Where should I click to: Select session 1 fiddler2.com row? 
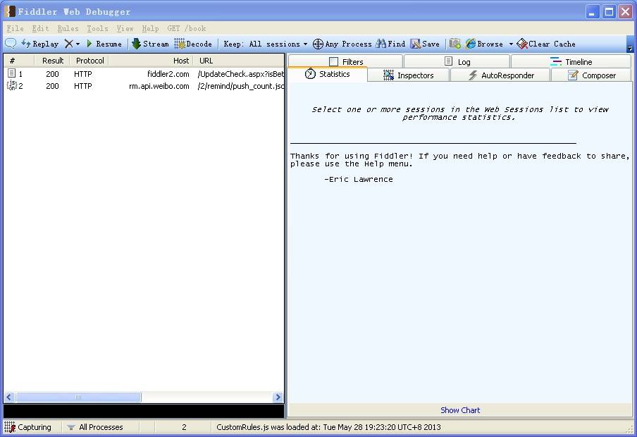point(144,74)
